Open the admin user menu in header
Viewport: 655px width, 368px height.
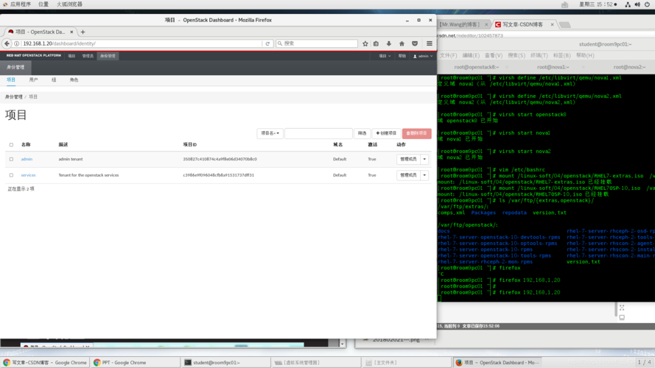click(423, 56)
